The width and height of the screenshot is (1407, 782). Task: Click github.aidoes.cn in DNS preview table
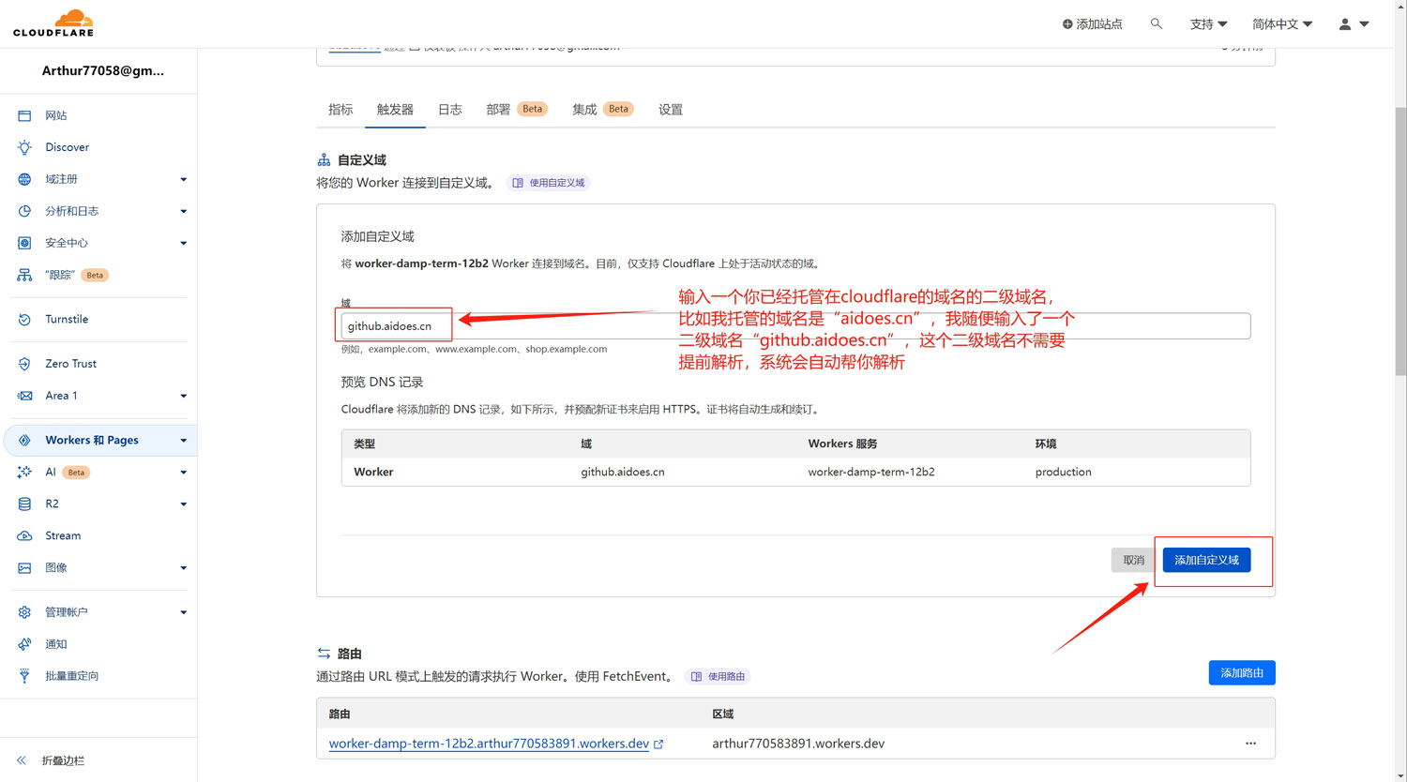[x=623, y=472]
